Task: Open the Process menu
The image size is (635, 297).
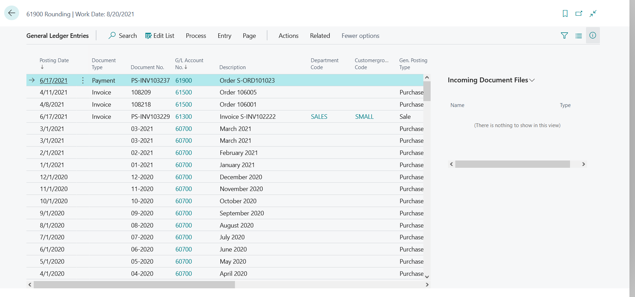Action: tap(196, 35)
